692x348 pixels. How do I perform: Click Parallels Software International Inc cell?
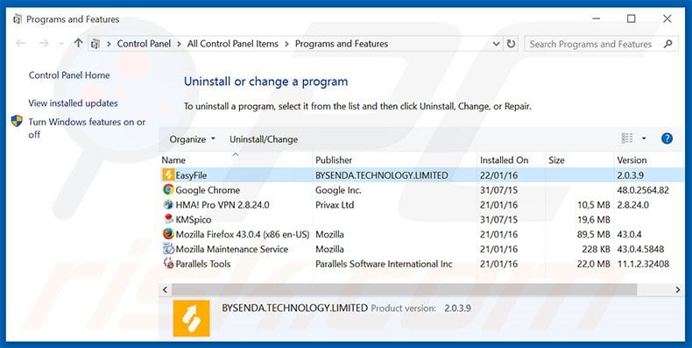tap(384, 264)
